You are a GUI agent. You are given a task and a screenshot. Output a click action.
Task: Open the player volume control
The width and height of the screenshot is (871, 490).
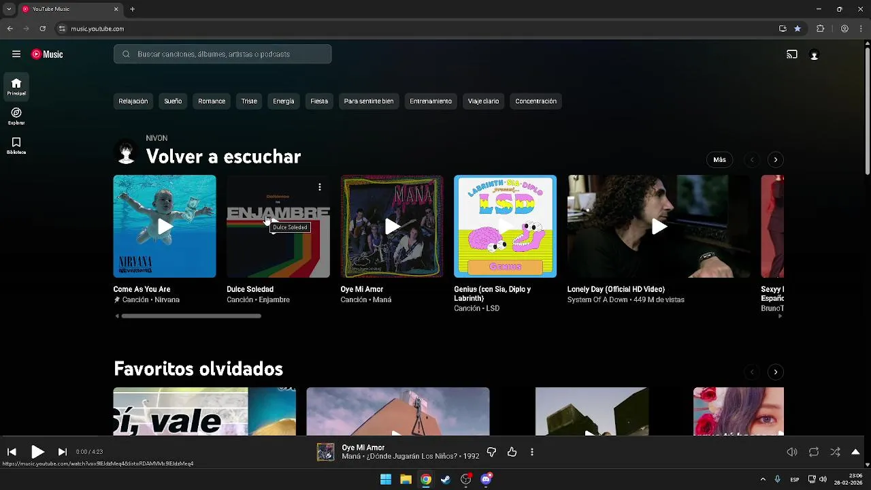792,452
